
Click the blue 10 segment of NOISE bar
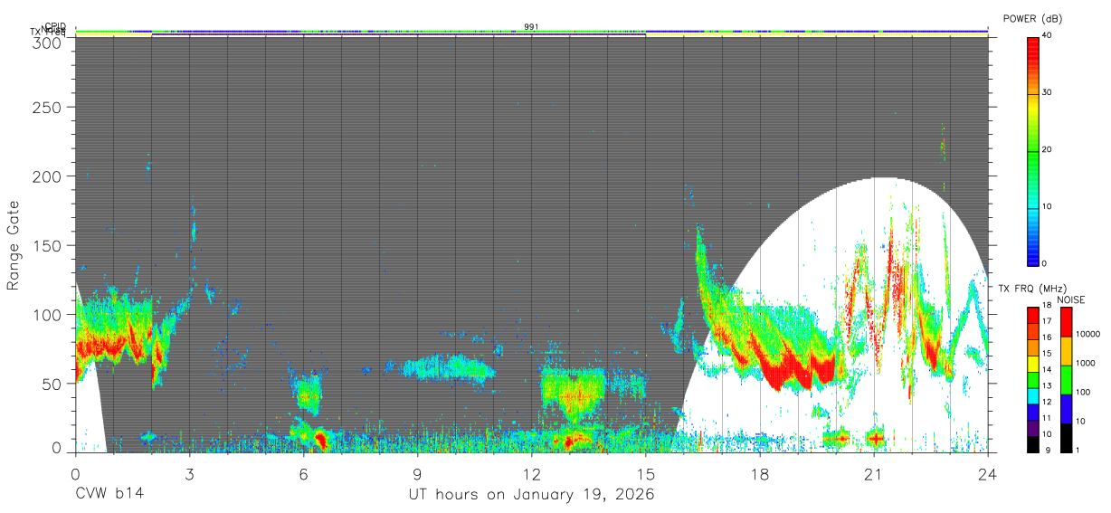pyautogui.click(x=1066, y=409)
